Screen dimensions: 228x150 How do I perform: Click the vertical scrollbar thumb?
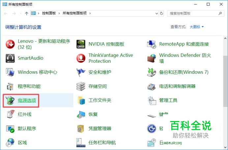(225, 81)
